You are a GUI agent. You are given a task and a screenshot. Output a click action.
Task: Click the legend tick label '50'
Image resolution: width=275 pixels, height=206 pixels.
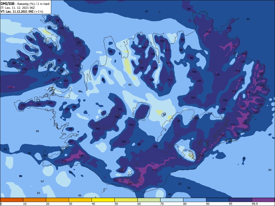pyautogui.click(x=116, y=204)
